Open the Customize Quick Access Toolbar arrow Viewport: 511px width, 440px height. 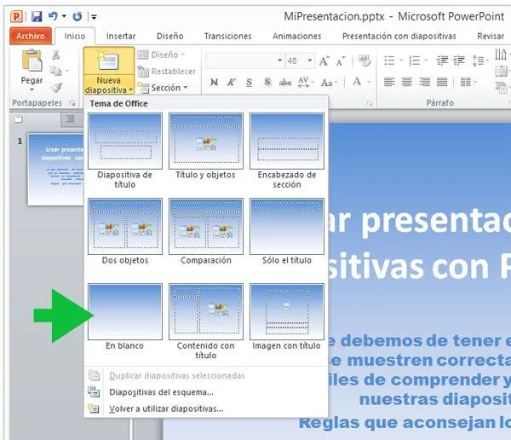tap(94, 17)
